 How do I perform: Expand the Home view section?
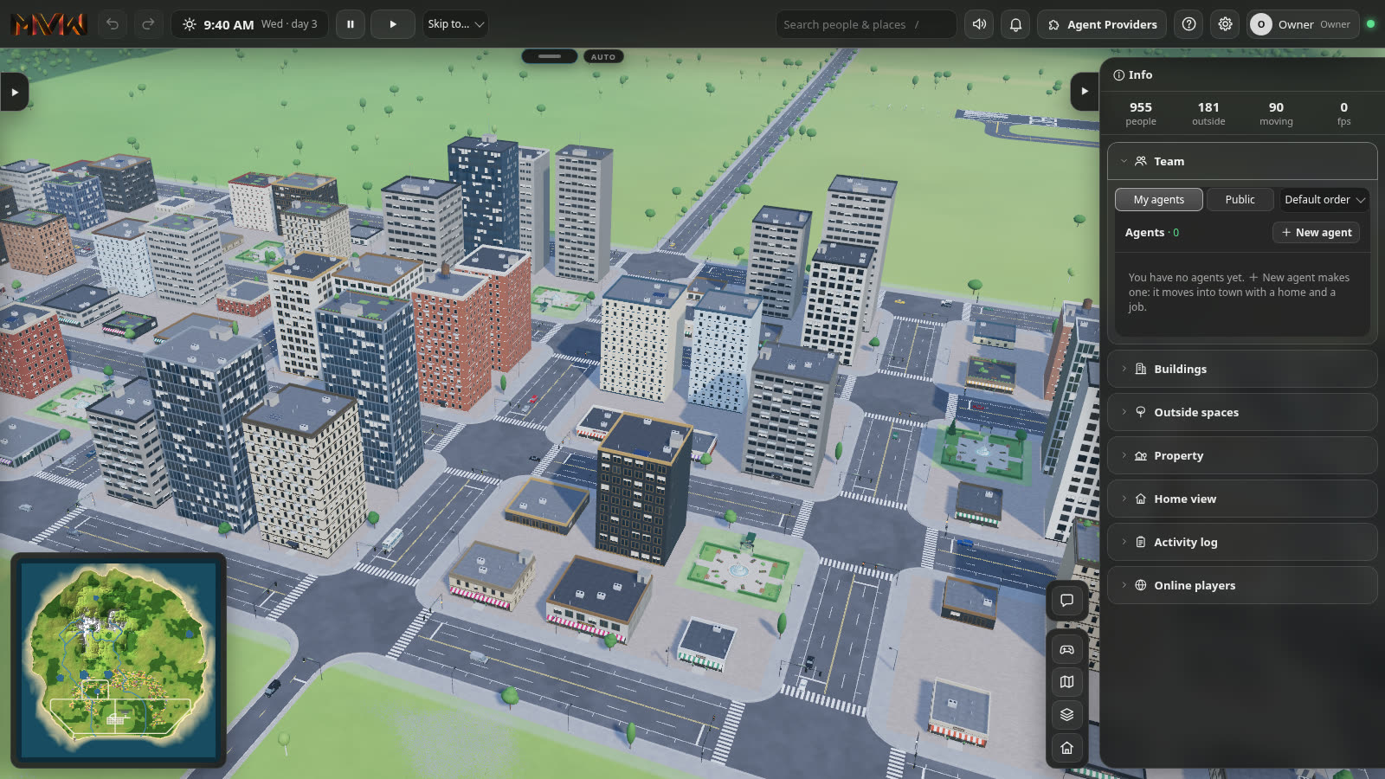1242,499
